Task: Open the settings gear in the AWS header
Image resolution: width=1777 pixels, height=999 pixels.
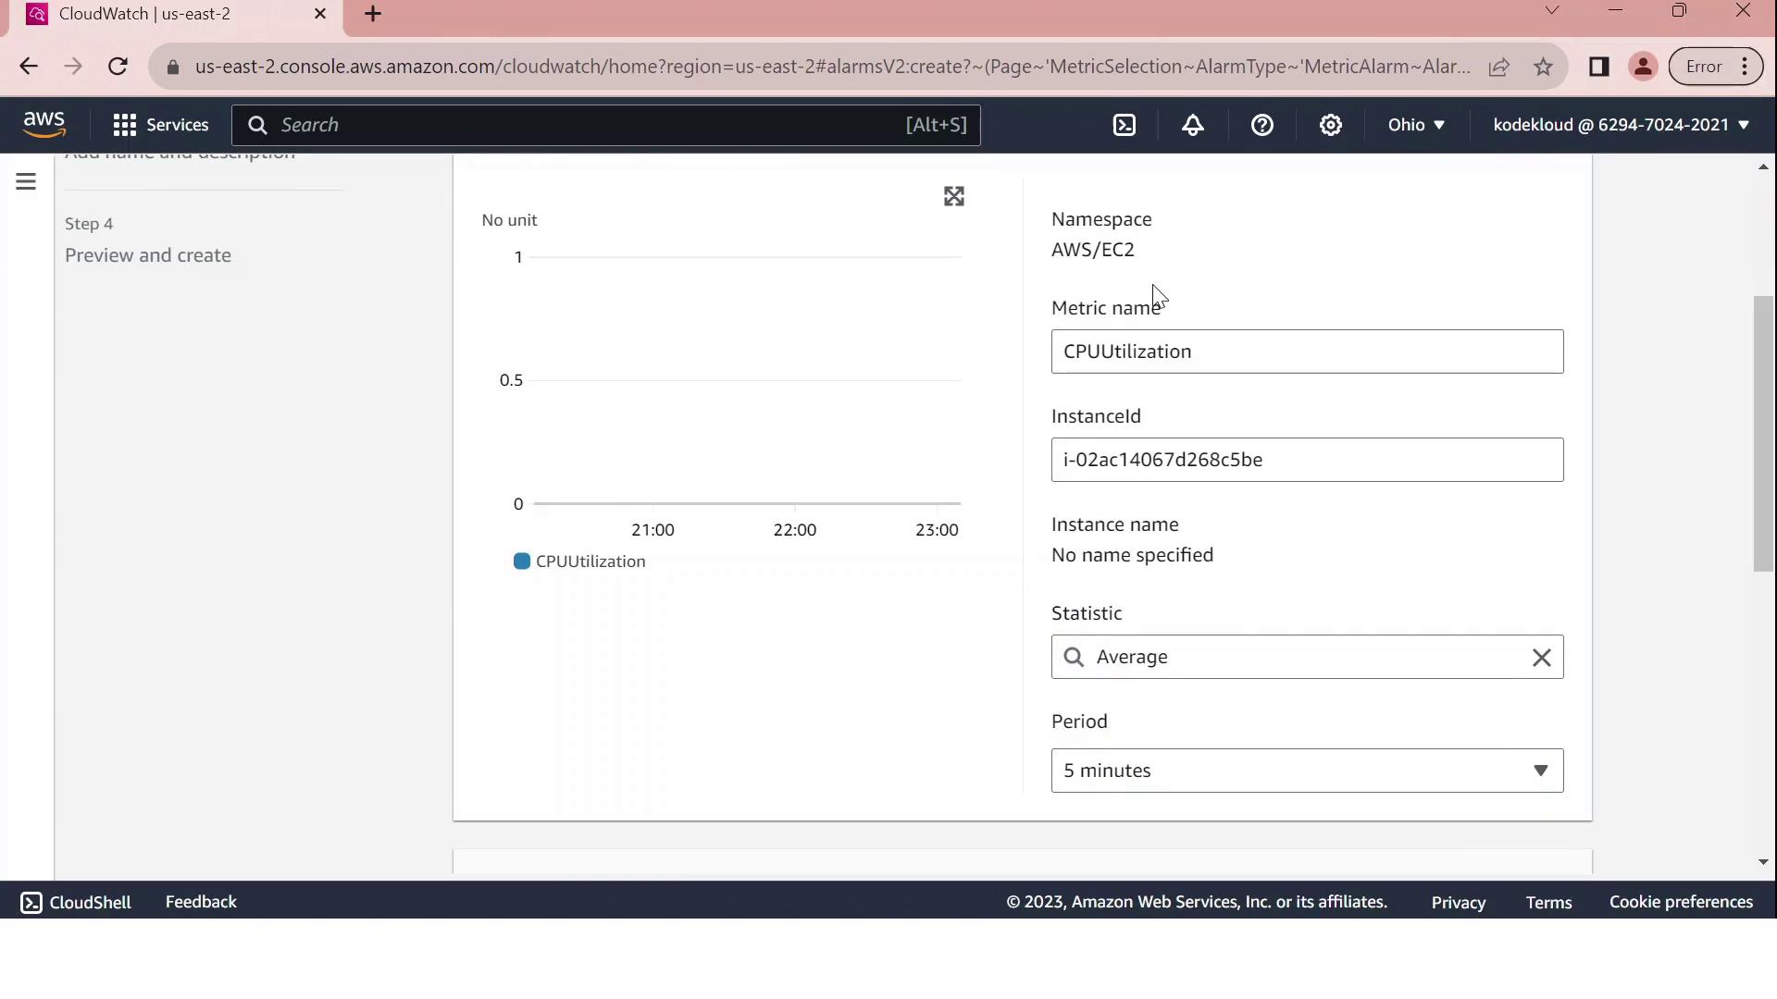Action: (1330, 125)
